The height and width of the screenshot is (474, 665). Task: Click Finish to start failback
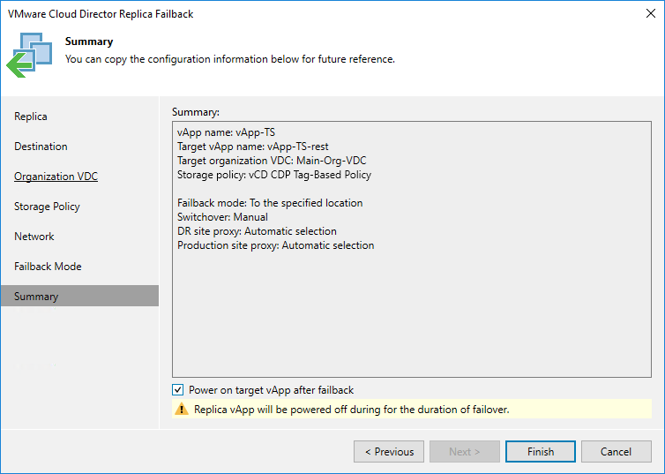pos(541,452)
